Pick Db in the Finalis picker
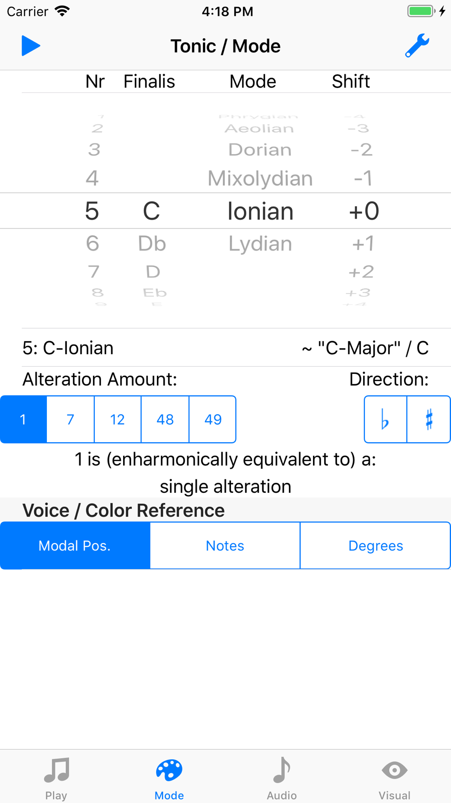 coord(152,244)
